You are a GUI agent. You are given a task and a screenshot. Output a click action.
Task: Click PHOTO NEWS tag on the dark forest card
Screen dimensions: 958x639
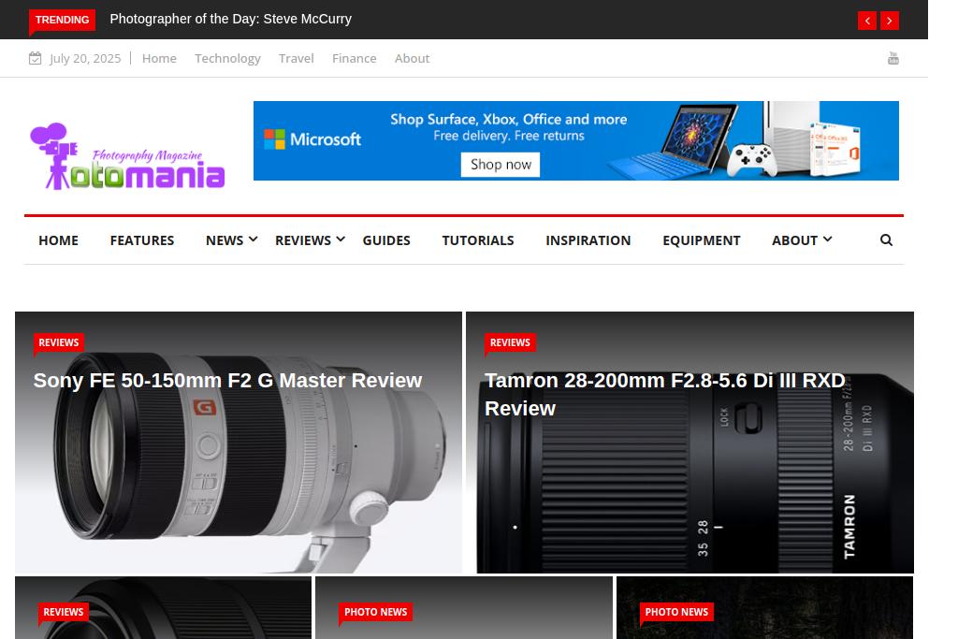[676, 612]
